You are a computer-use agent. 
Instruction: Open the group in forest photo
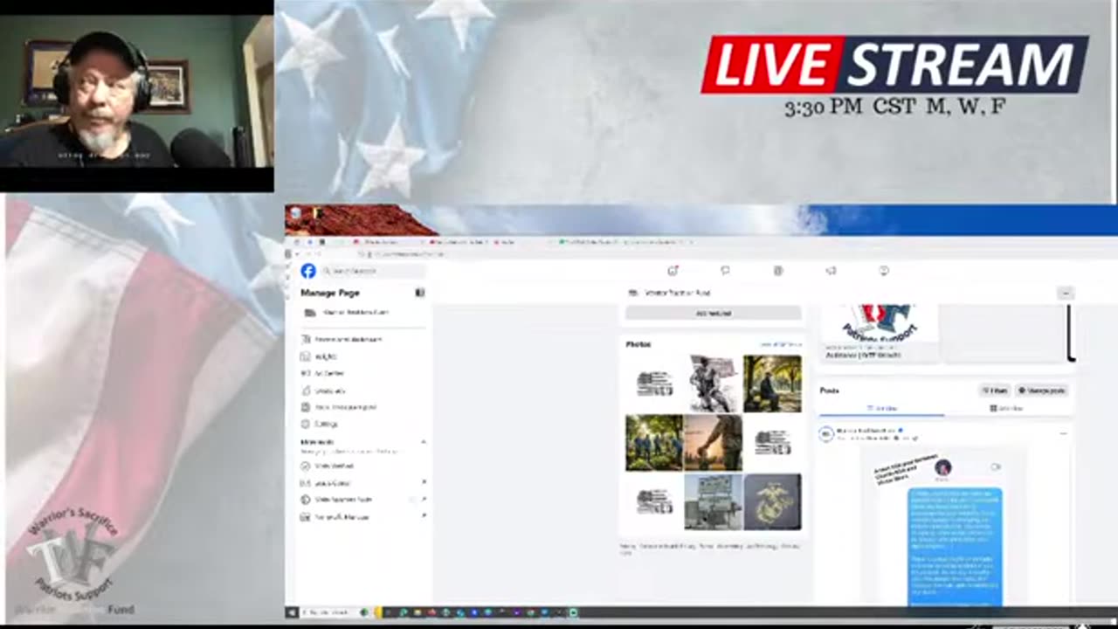point(654,443)
